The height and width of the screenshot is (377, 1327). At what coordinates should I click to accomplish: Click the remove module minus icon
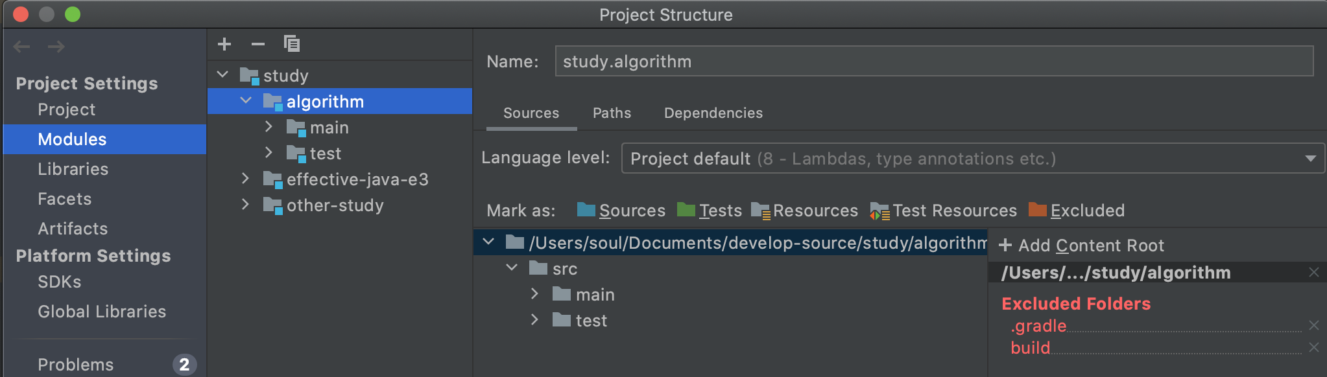[258, 44]
